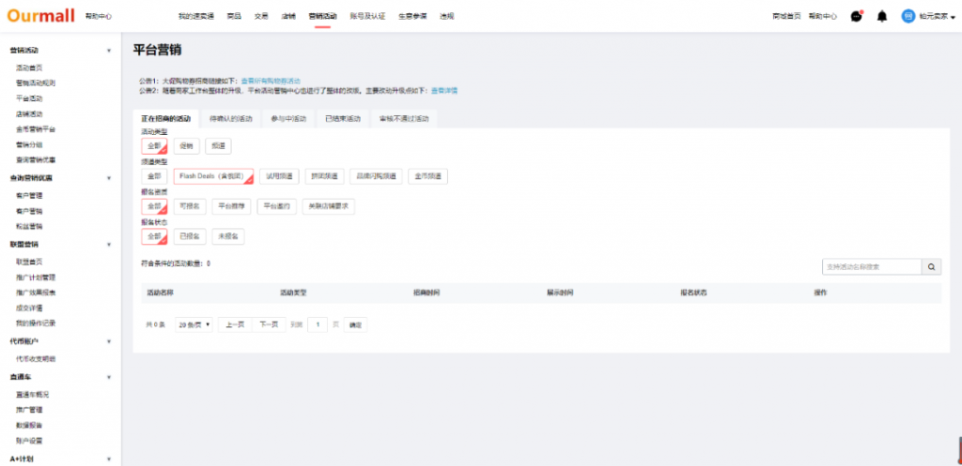Switch to the 已结束活动 tab
The width and height of the screenshot is (962, 466).
pos(342,119)
